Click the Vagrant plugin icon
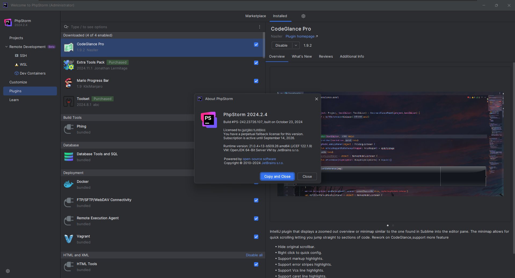Screen dimensions: 515x278 tap(69, 239)
